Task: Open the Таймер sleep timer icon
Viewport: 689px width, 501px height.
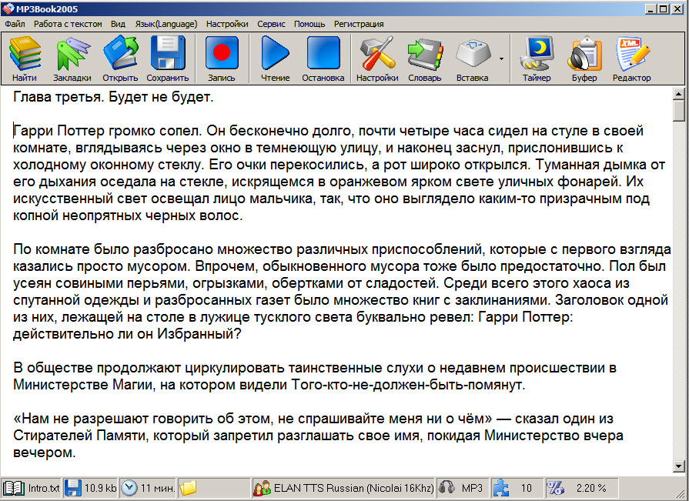Action: point(537,58)
